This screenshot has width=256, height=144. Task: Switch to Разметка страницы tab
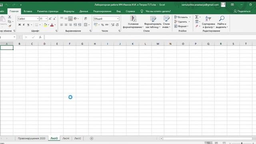48,11
